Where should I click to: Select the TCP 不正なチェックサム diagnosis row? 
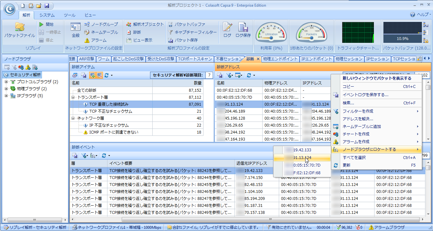tap(136, 111)
